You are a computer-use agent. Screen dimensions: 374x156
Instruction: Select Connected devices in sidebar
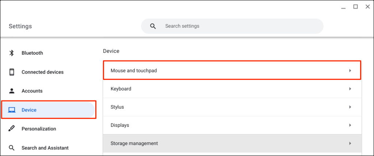pyautogui.click(x=42, y=72)
